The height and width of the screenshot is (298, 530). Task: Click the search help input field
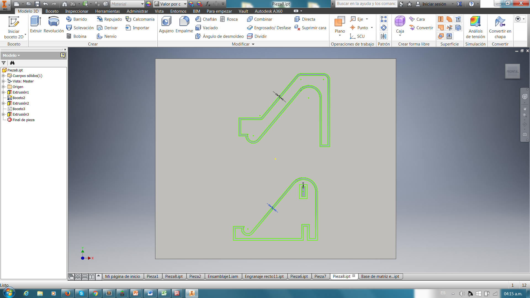point(366,4)
